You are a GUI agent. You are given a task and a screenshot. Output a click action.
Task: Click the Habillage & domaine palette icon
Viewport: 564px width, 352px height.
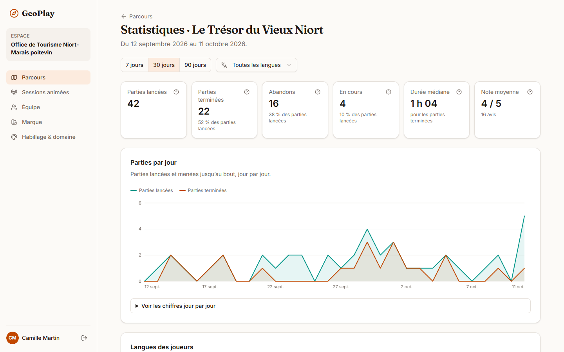[14, 137]
